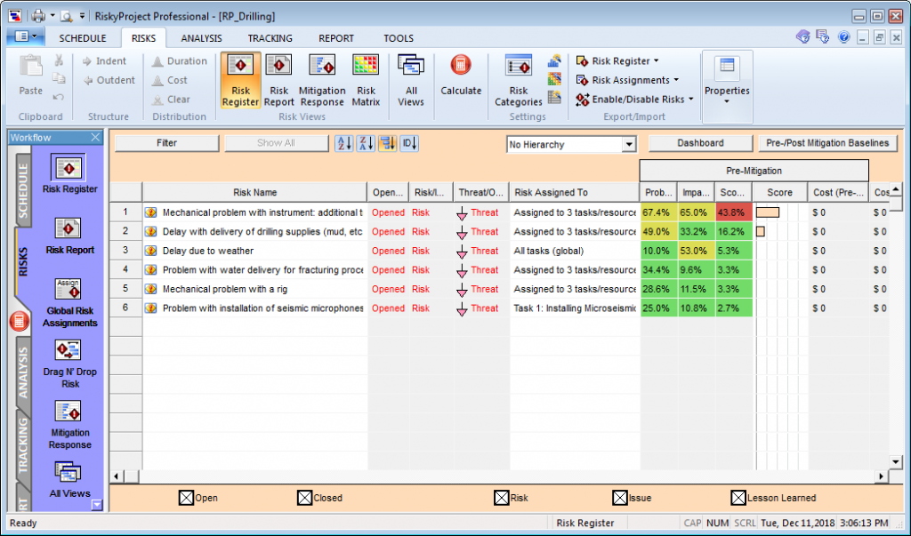Select All Views in the Workflow panel
Image resolution: width=911 pixels, height=536 pixels.
tap(69, 480)
